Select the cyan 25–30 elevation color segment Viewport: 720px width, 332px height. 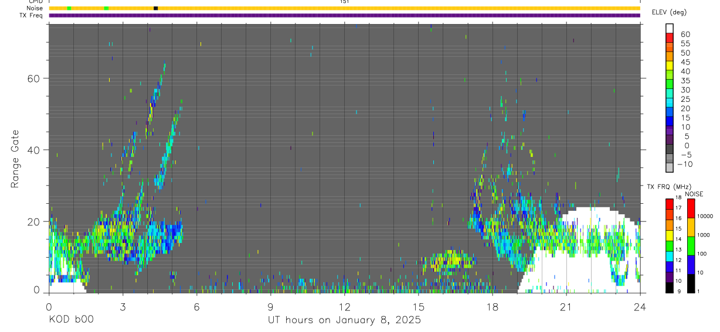[x=670, y=94]
